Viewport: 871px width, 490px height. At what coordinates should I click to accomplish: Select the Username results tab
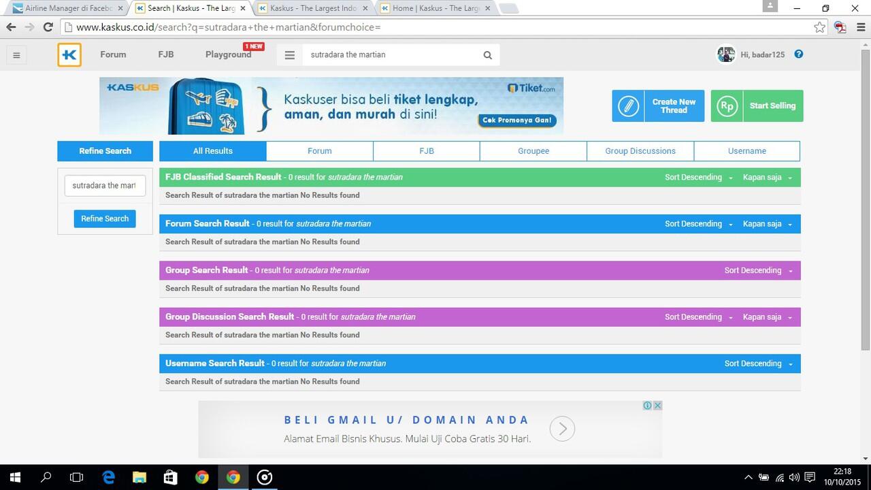point(747,151)
